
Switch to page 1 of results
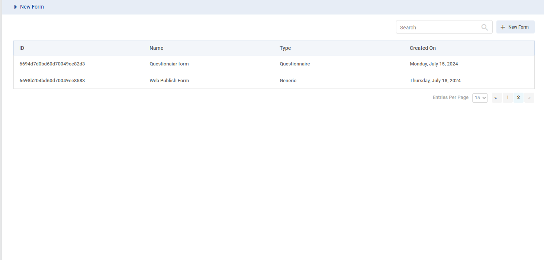[x=508, y=97]
